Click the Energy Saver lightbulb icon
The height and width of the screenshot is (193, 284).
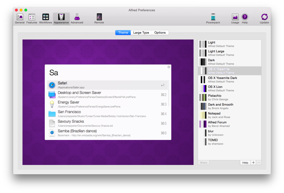pyautogui.click(x=52, y=104)
